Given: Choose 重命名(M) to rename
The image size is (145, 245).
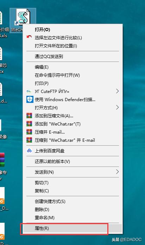Looking at the screenshot, I should 72,218.
